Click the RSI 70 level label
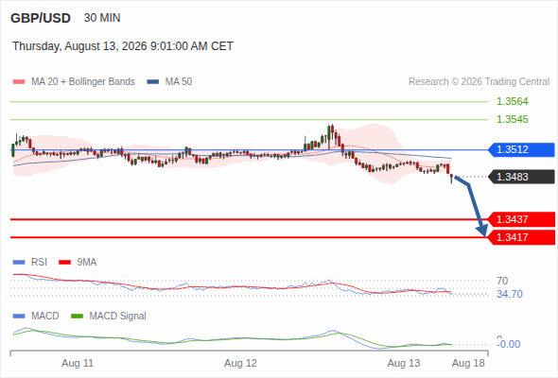The image size is (558, 378). coord(502,281)
